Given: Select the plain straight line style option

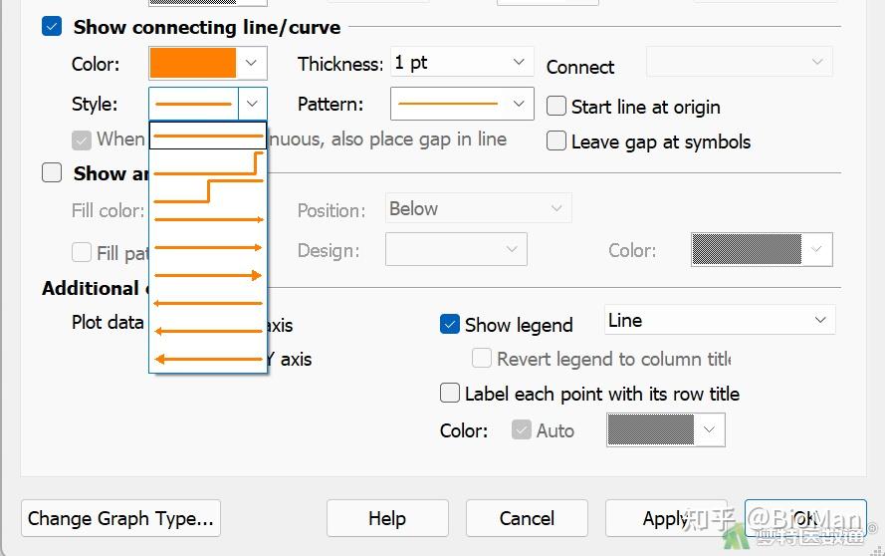Looking at the screenshot, I should coord(208,136).
